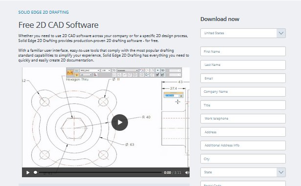This screenshot has width=301, height=186.
Task: Select the Email input field
Action: pyautogui.click(x=243, y=78)
